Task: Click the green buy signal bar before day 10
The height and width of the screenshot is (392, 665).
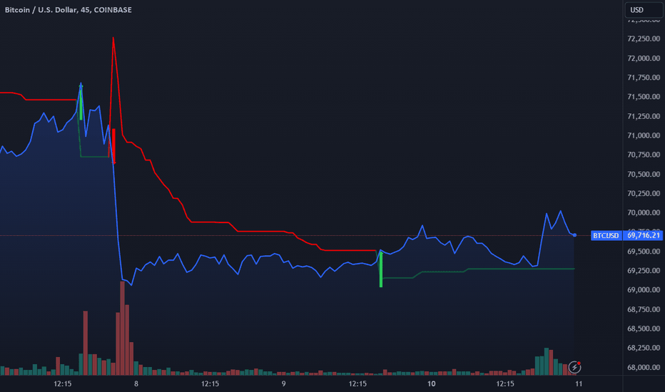Action: [x=381, y=270]
